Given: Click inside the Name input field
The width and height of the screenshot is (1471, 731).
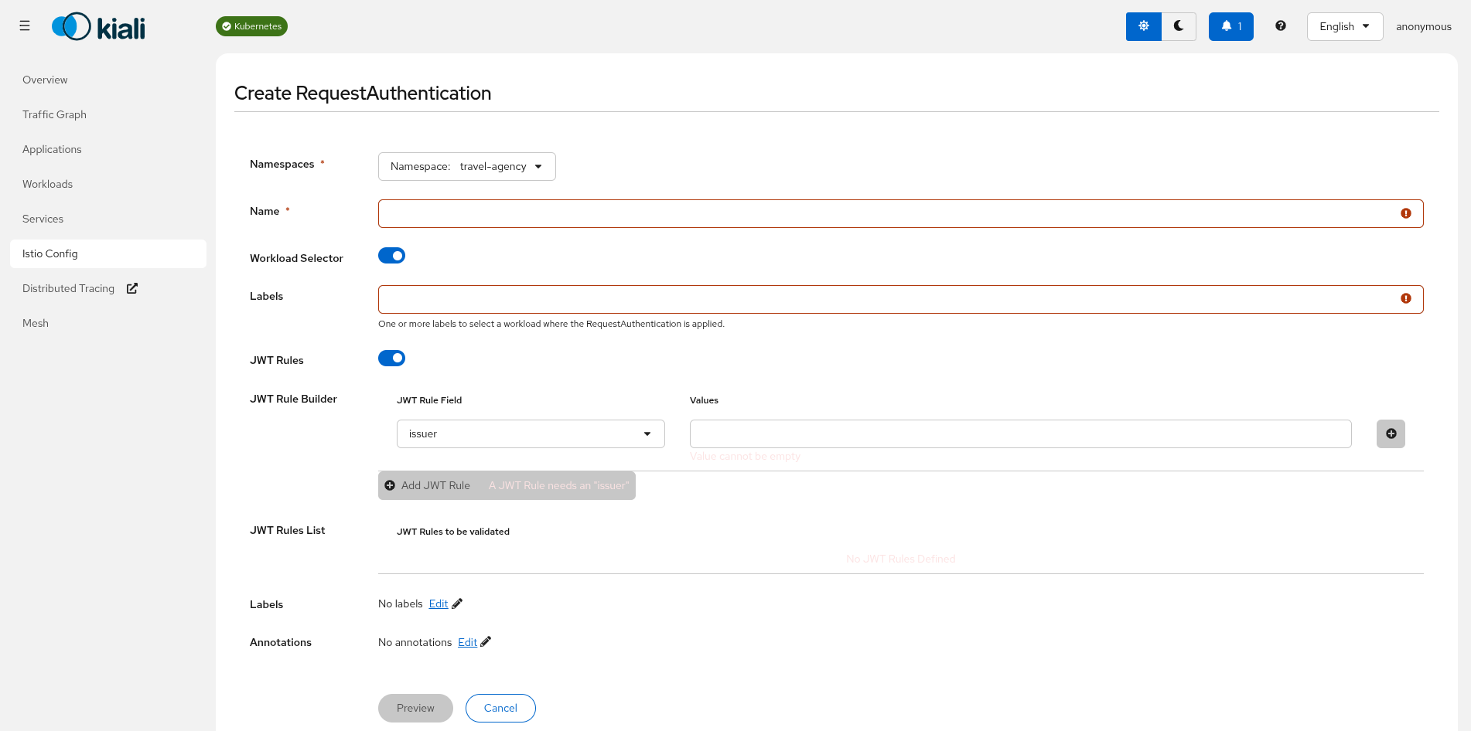Looking at the screenshot, I should (x=851, y=213).
